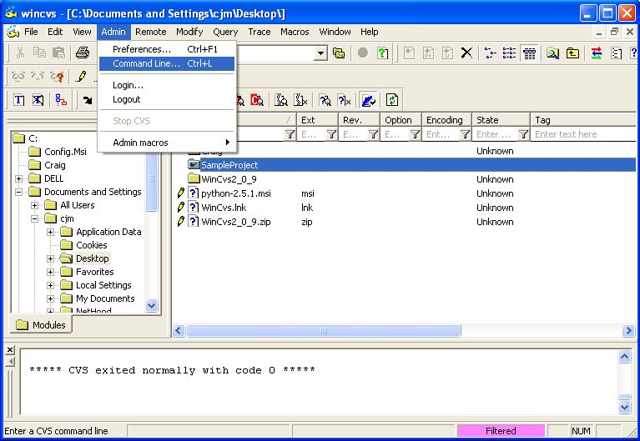640x441 pixels.
Task: Click the Paste clipboard icon in the toolbar
Action: click(58, 53)
